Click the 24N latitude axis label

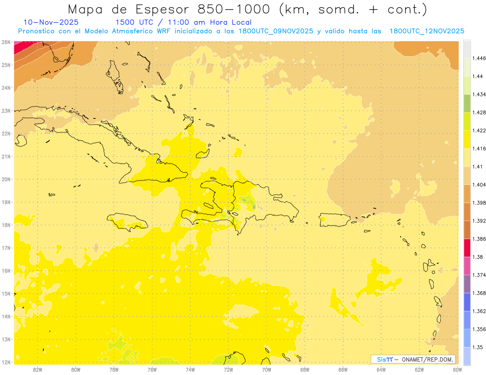(6, 88)
